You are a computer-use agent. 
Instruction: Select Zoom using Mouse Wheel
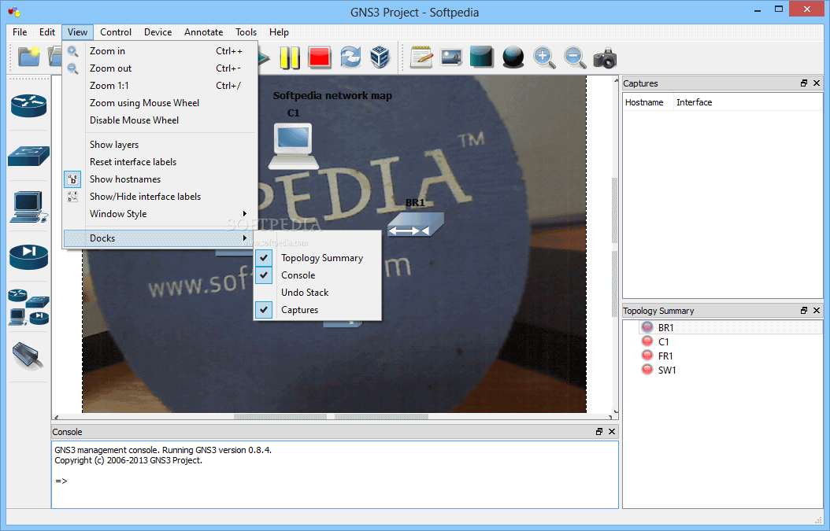[x=160, y=102]
